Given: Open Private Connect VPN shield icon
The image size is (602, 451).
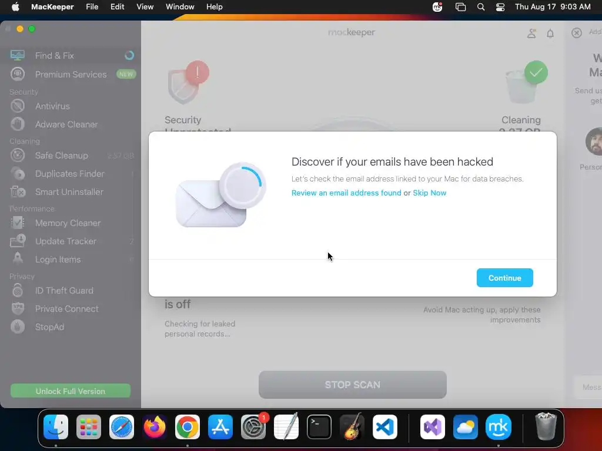Looking at the screenshot, I should (17, 308).
